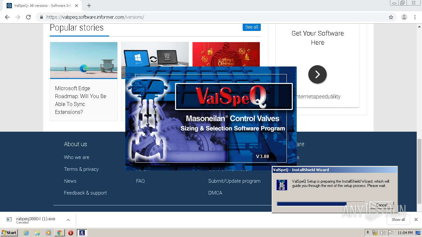Select the ValSpeQ All versions browser tab
Screen dimensions: 422x237
pyautogui.click(x=42, y=6)
